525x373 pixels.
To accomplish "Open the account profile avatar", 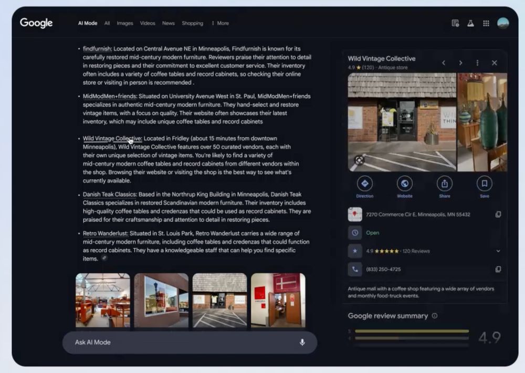I will [503, 23].
